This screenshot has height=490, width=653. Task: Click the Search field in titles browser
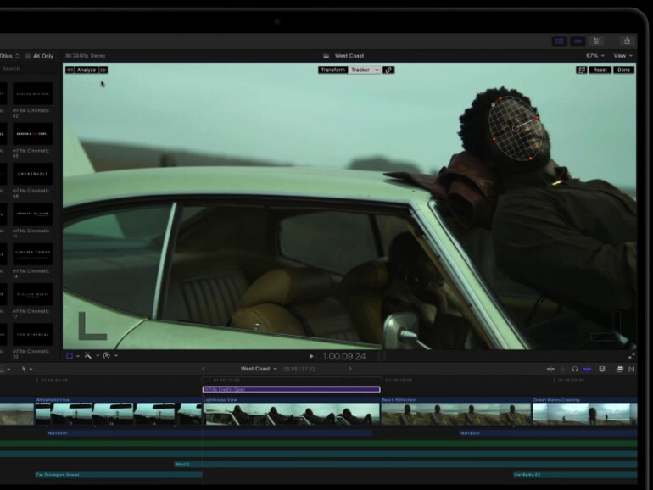(29, 69)
